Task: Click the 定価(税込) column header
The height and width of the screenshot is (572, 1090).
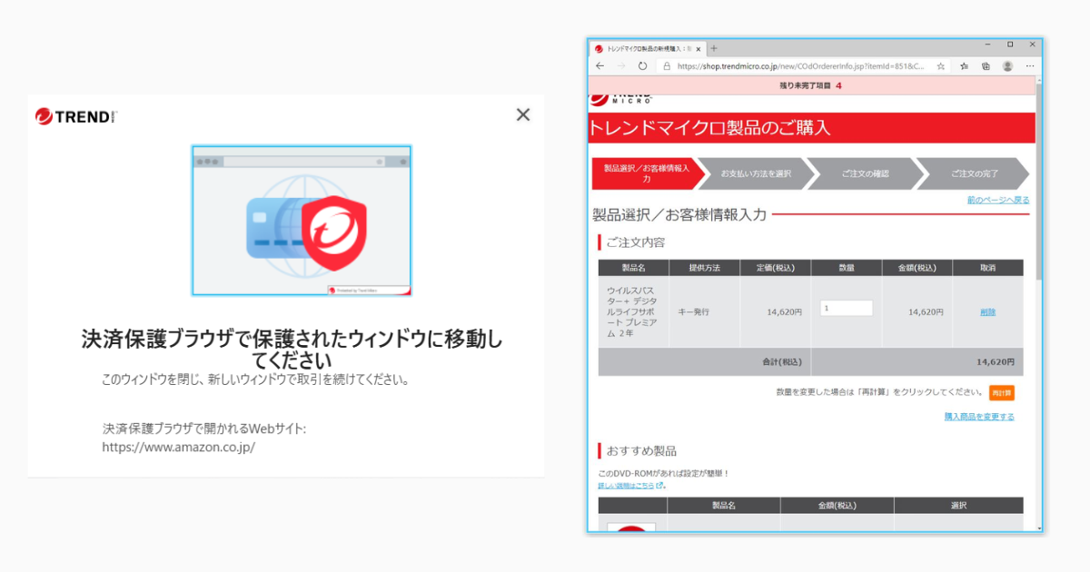Action: [x=776, y=268]
